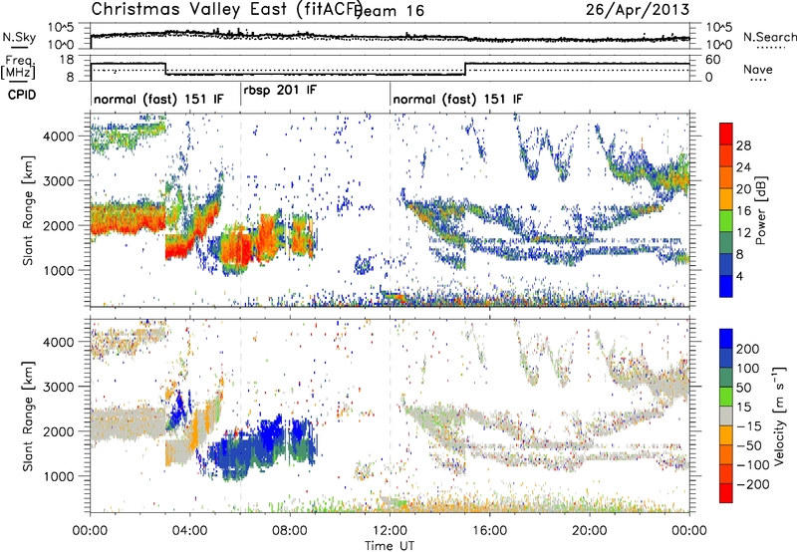Click 'Slant Range [km]' label of velocity panel
The height and width of the screenshot is (552, 797).
[28, 415]
